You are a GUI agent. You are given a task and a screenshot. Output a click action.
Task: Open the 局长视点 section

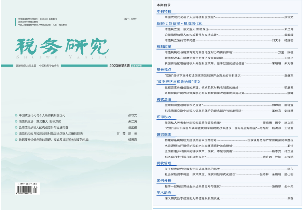[x=164, y=70]
